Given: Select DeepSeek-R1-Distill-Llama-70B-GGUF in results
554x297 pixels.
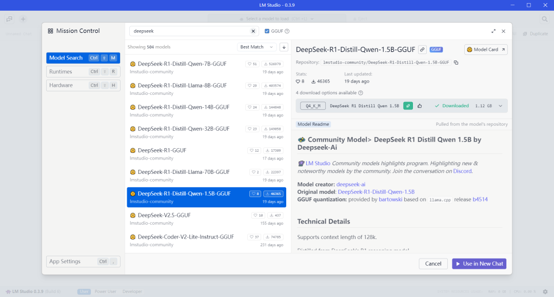Looking at the screenshot, I should pos(206,175).
